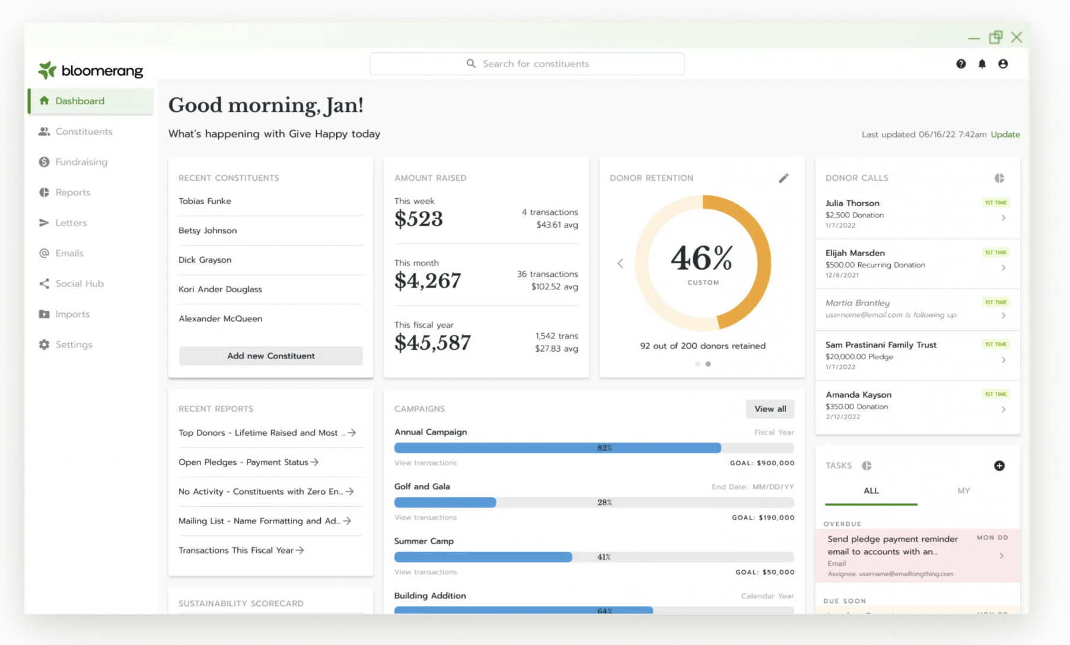
Task: Open Fundraising via the dollar icon
Action: tap(44, 161)
